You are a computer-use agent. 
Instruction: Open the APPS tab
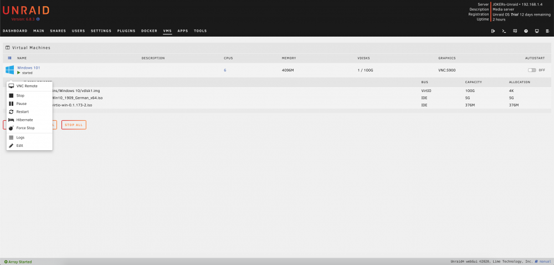coord(183,31)
